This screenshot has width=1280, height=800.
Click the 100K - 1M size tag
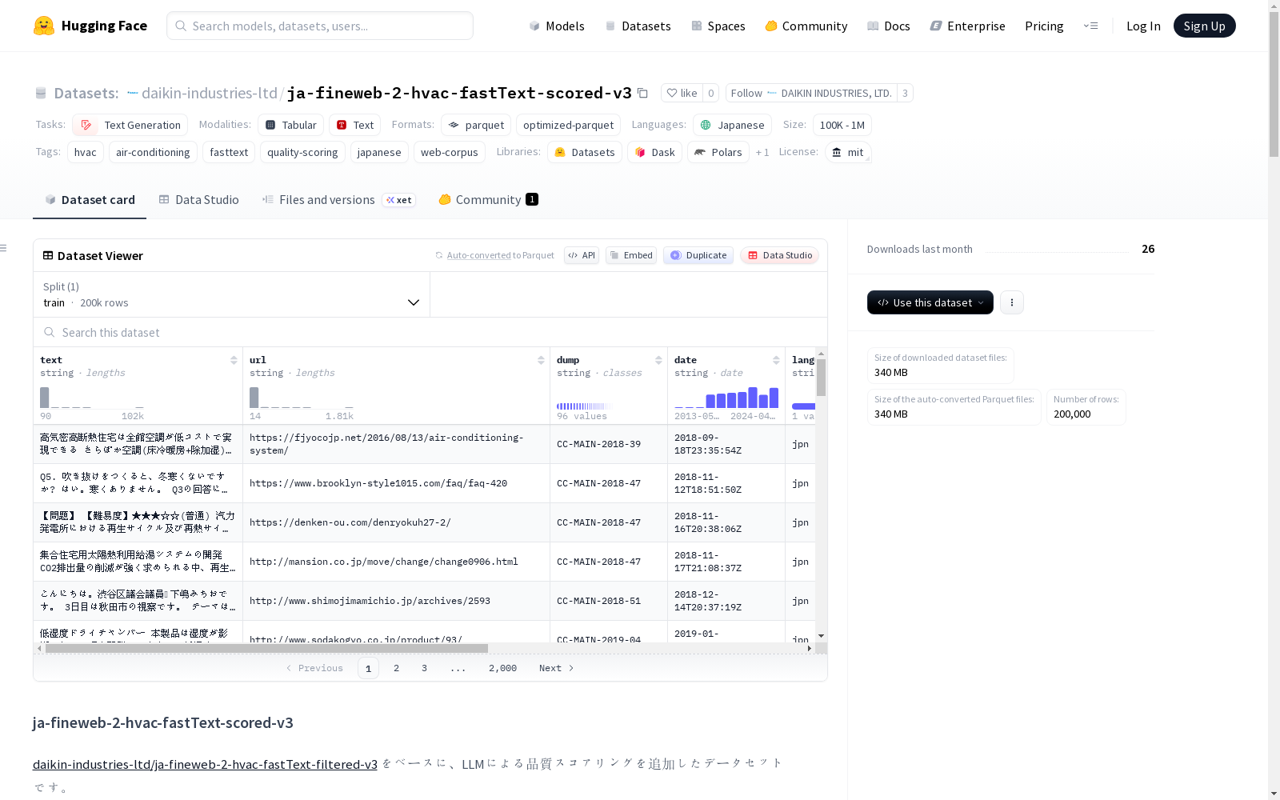[x=842, y=125]
